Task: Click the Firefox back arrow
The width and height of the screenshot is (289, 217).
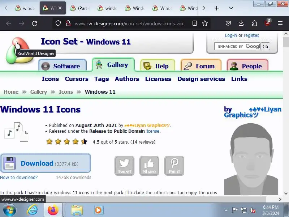Action: click(9, 24)
